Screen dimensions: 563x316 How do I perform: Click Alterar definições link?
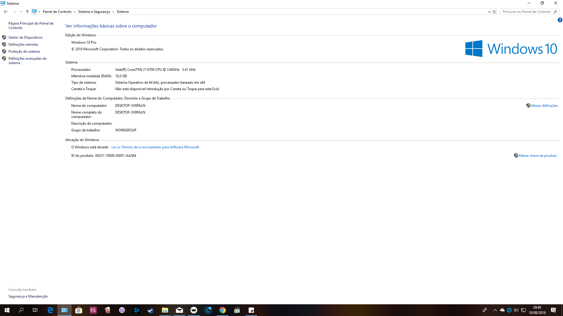(x=544, y=106)
